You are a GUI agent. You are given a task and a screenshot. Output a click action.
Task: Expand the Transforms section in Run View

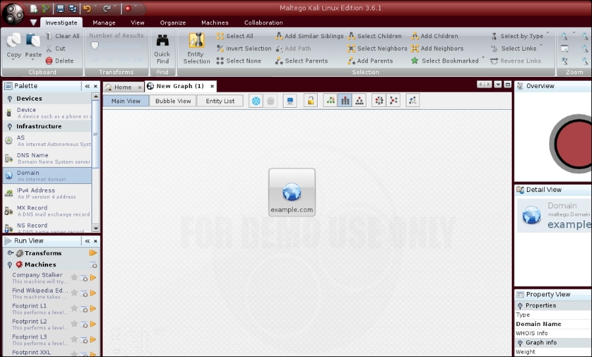tap(11, 253)
